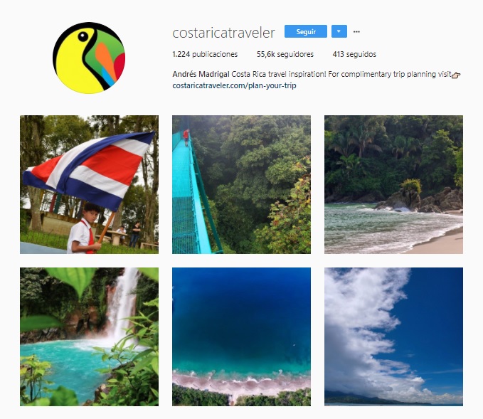This screenshot has width=483, height=419.
Task: Open the blue waterfall lagoon photo
Action: click(x=90, y=336)
